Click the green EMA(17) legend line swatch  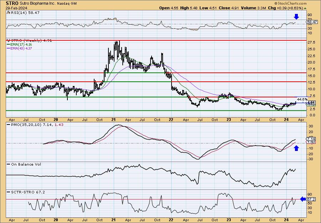pyautogui.click(x=9, y=45)
